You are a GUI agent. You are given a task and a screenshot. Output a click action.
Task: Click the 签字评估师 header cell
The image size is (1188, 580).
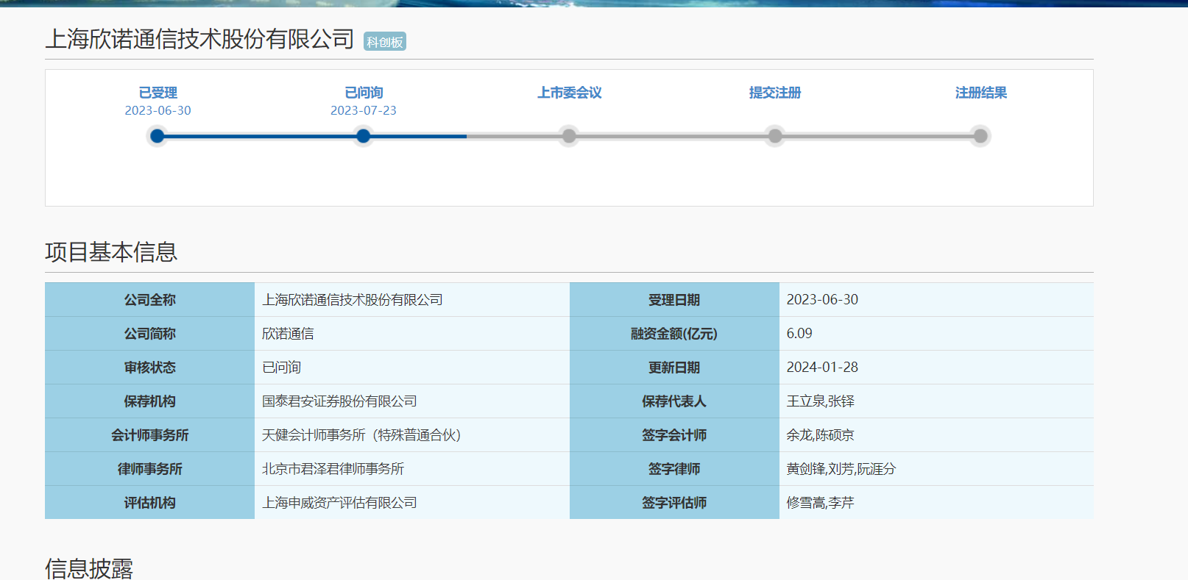tap(674, 503)
